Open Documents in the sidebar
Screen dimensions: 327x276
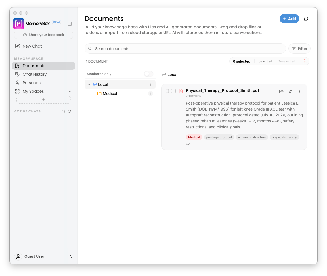(44, 66)
